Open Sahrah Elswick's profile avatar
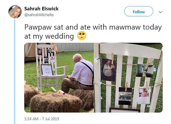Screen dimensions: 171x124 coord(15,12)
